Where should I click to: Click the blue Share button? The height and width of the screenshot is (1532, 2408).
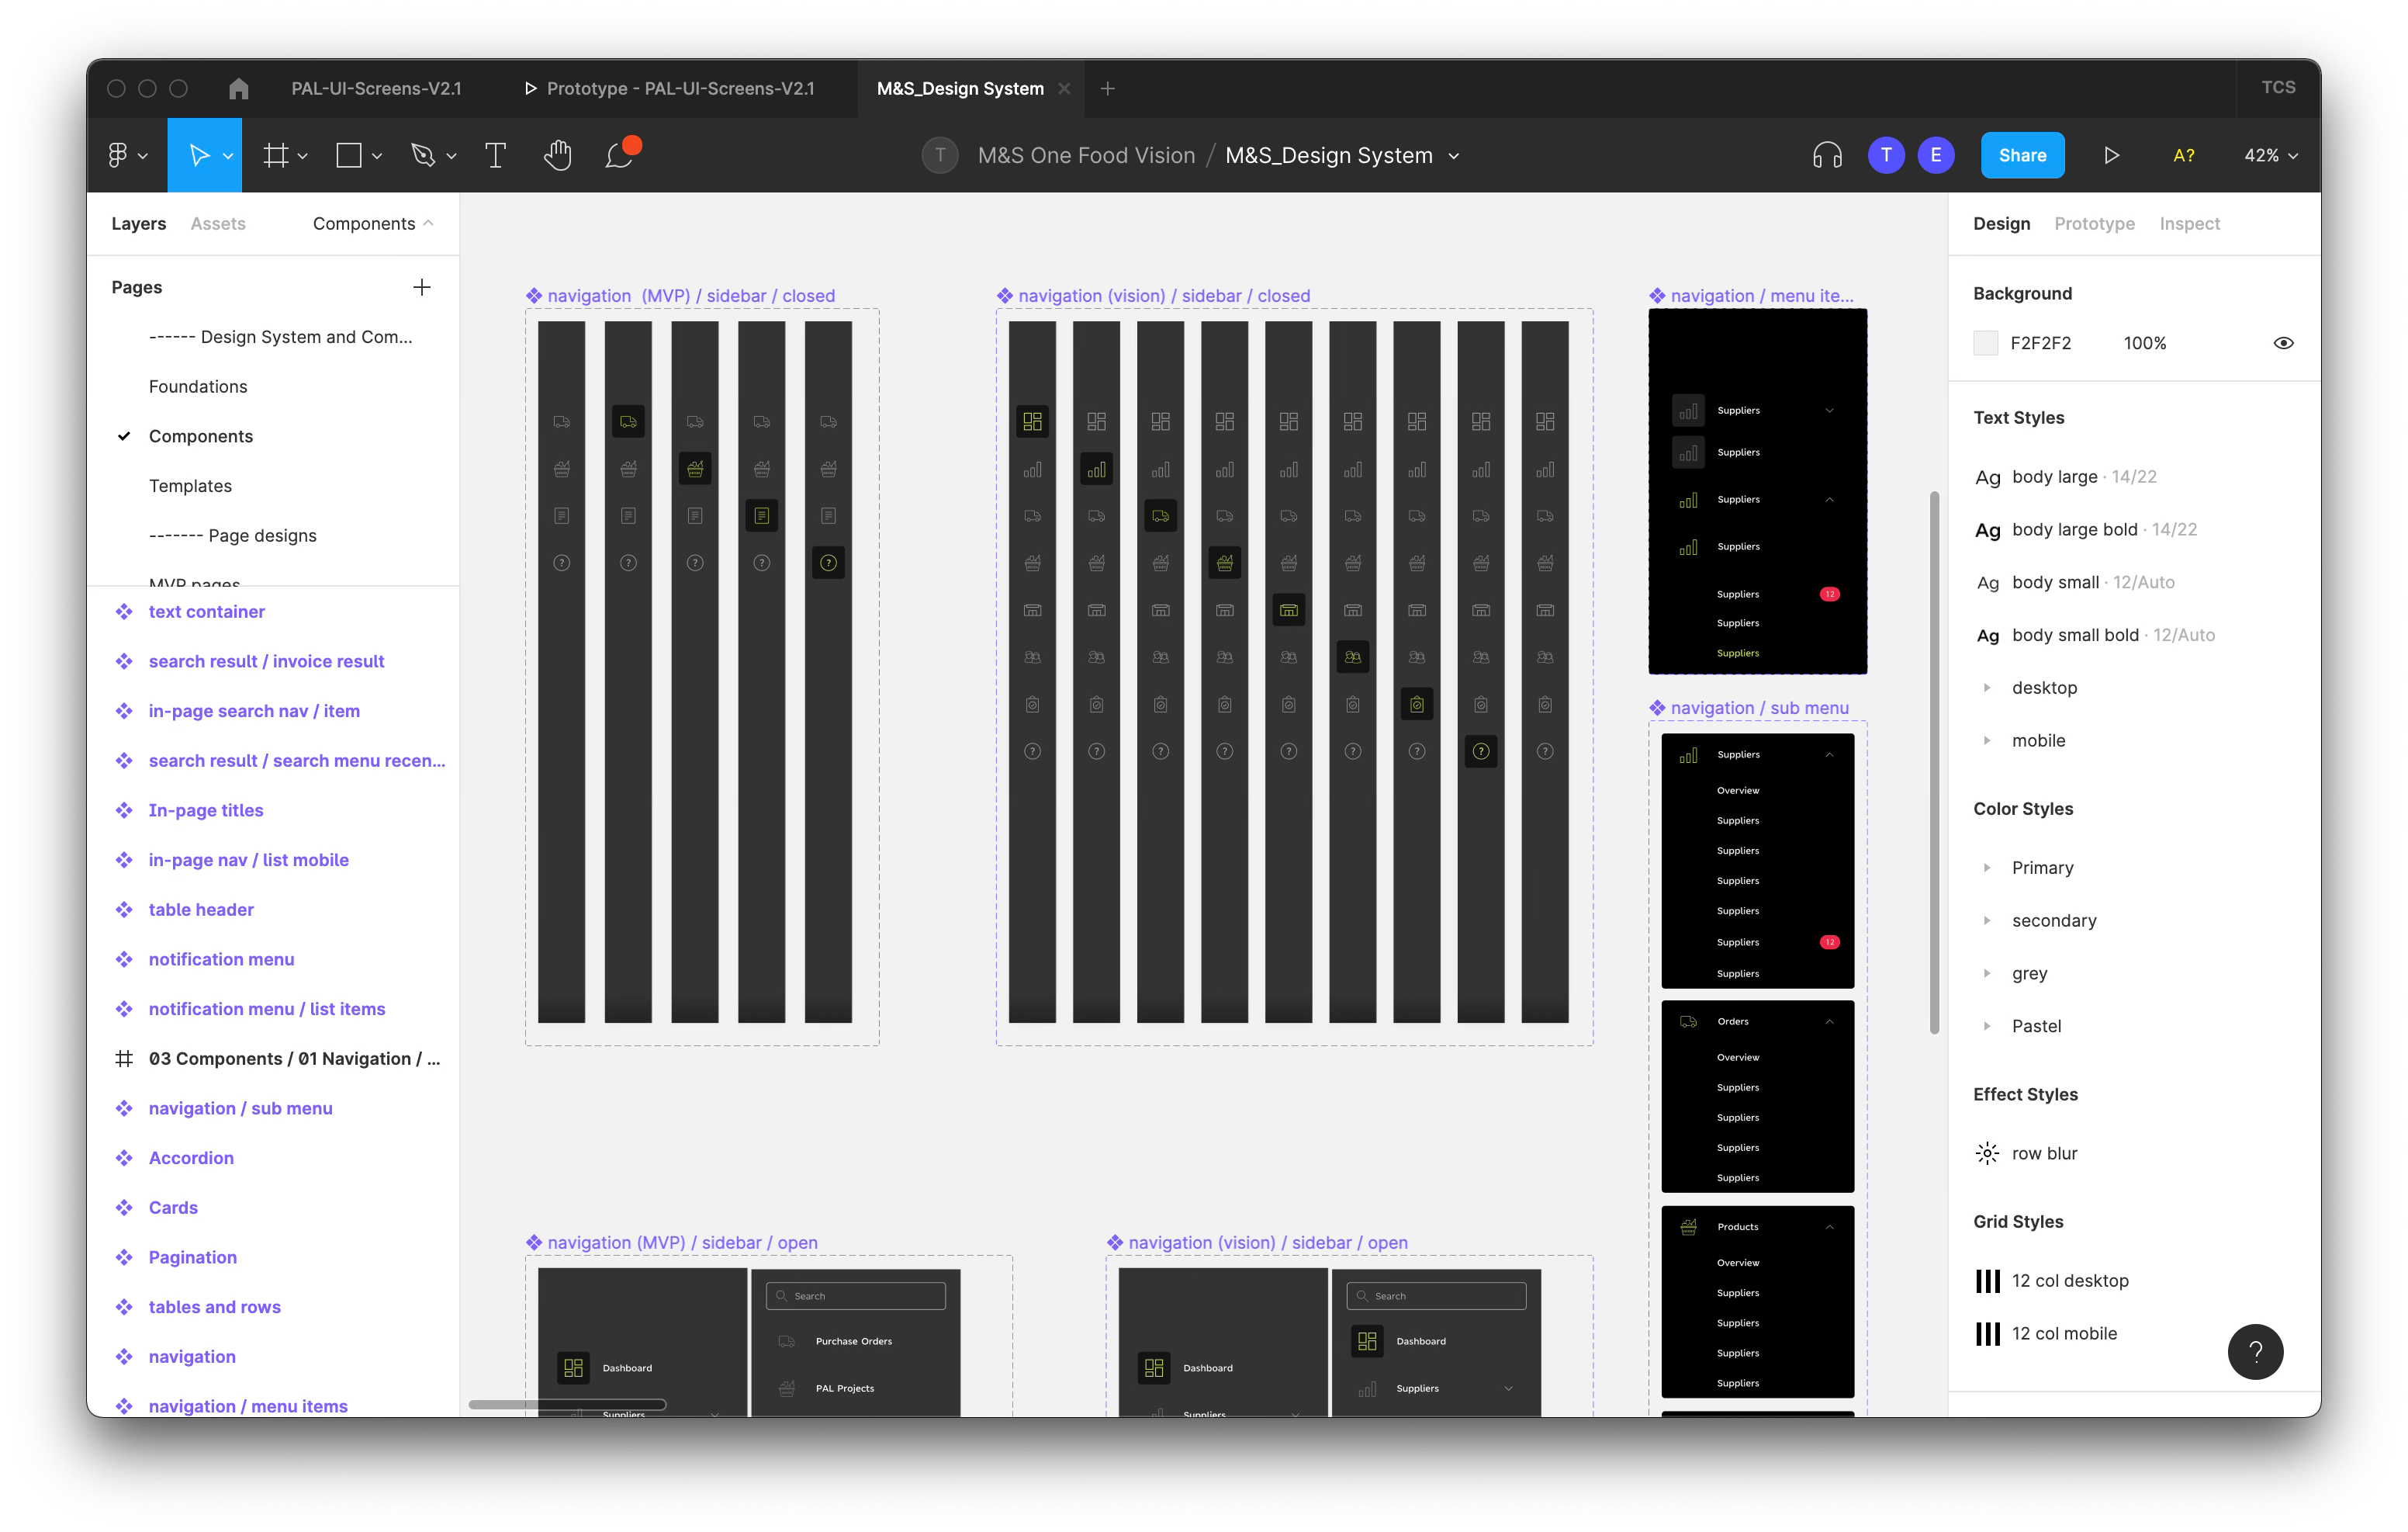(2022, 155)
